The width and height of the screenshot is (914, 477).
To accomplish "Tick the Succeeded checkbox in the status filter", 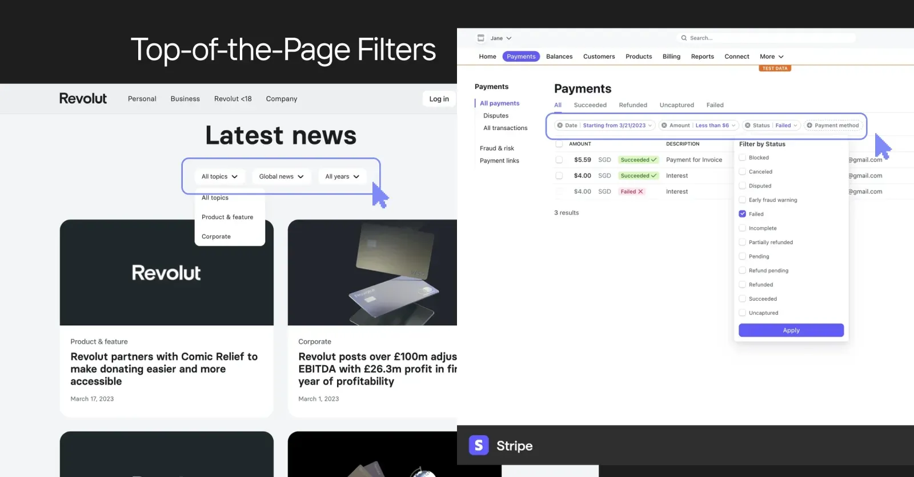I will point(743,299).
